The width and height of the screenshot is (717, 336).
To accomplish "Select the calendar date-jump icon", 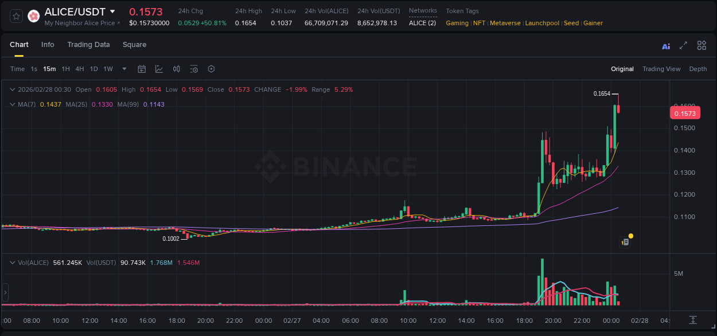I will coord(142,69).
